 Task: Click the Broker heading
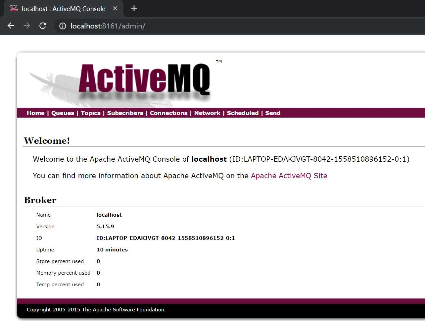click(x=40, y=200)
